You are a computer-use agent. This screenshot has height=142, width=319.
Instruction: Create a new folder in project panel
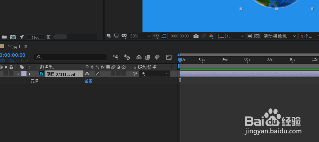click(4, 37)
